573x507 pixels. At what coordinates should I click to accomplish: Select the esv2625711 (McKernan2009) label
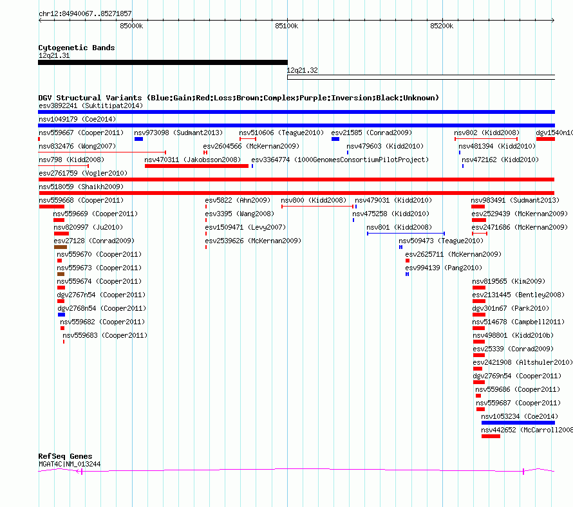tap(453, 254)
